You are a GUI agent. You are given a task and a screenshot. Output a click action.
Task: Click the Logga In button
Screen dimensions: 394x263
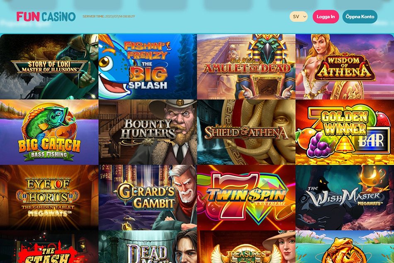click(326, 17)
